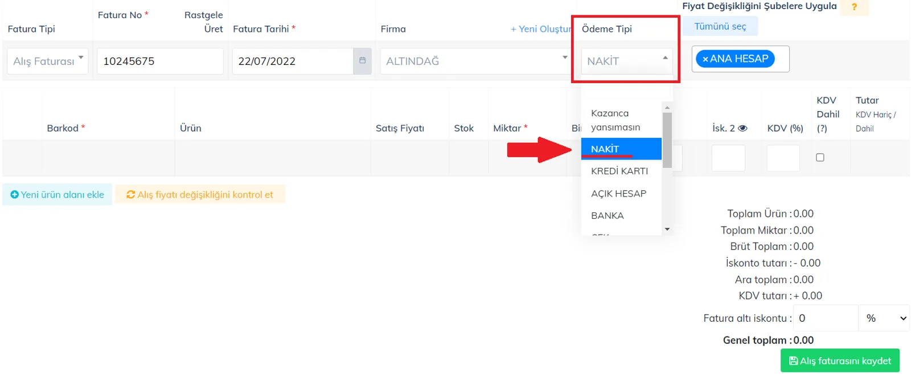This screenshot has width=911, height=377.
Task: Focus the Fatura No field containing 10245675
Action: [160, 61]
